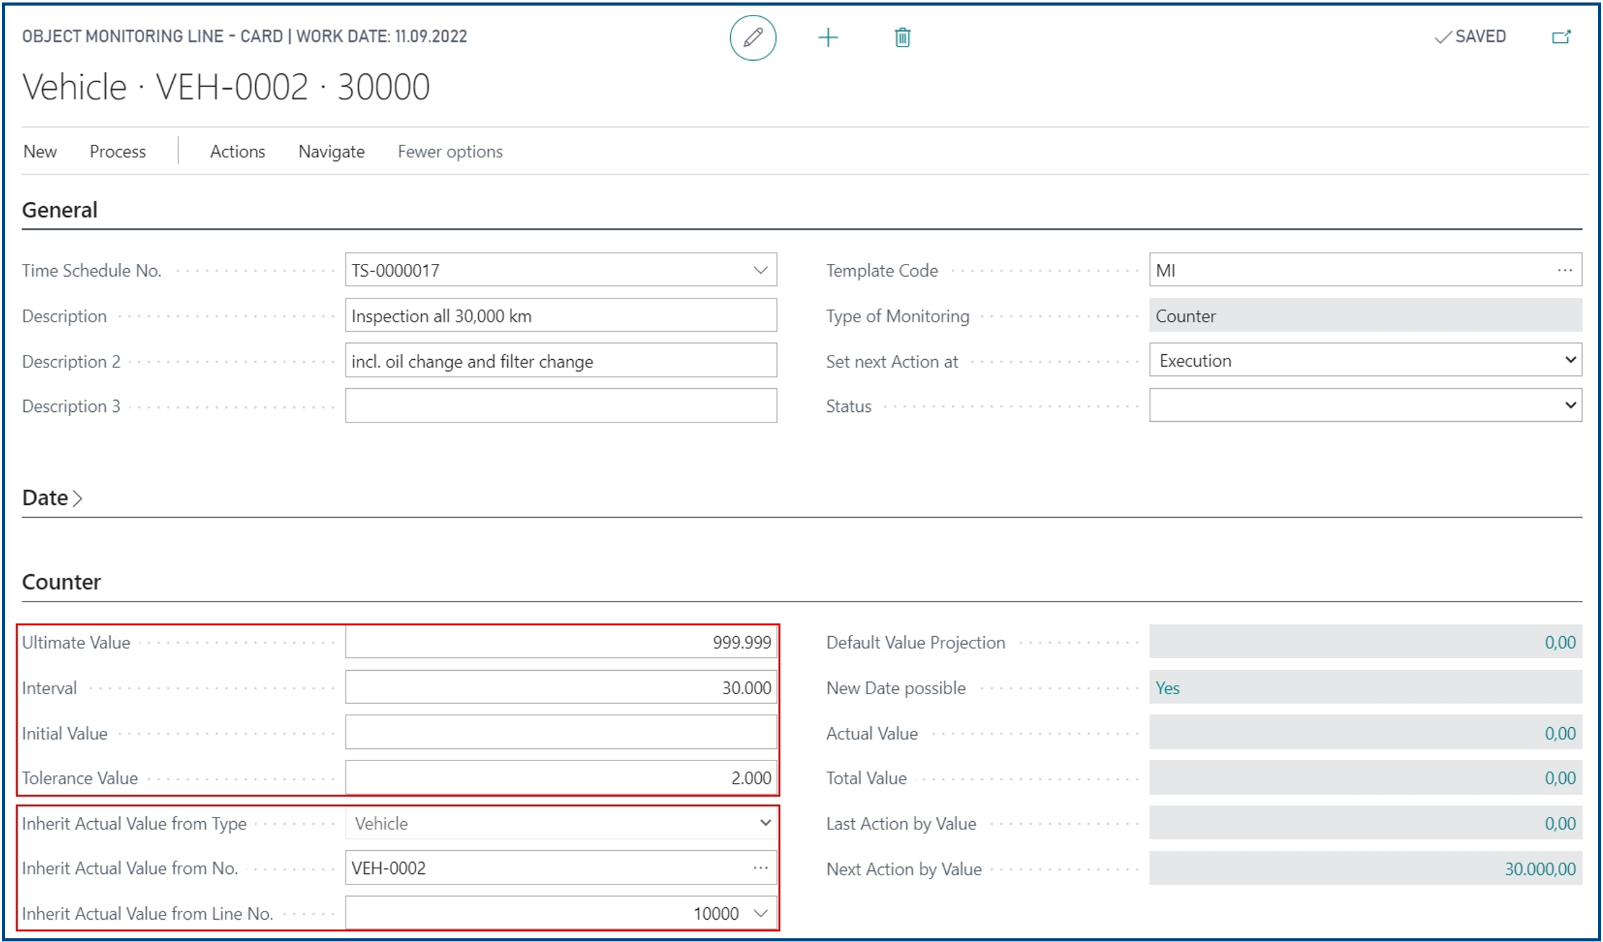
Task: Open Inherit Actual Value from Line No. dropdown
Action: (x=760, y=914)
